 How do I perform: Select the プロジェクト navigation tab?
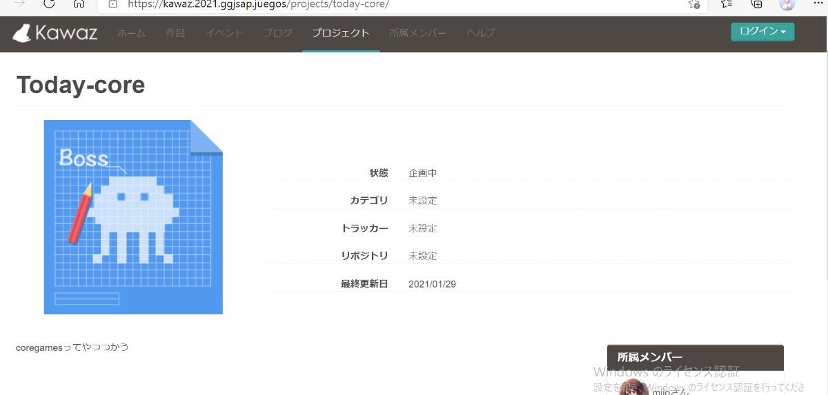[x=341, y=33]
